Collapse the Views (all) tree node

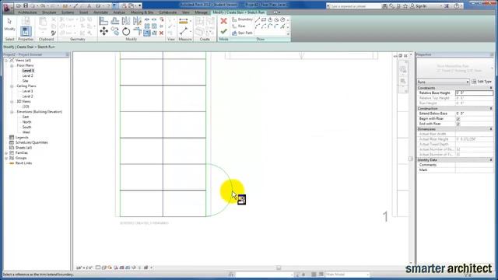coord(6,61)
